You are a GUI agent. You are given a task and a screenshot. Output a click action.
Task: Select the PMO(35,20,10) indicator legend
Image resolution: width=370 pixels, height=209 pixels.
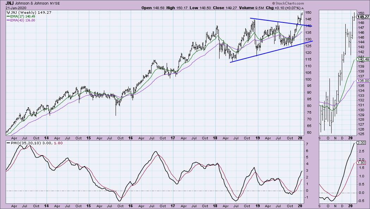click(36, 143)
